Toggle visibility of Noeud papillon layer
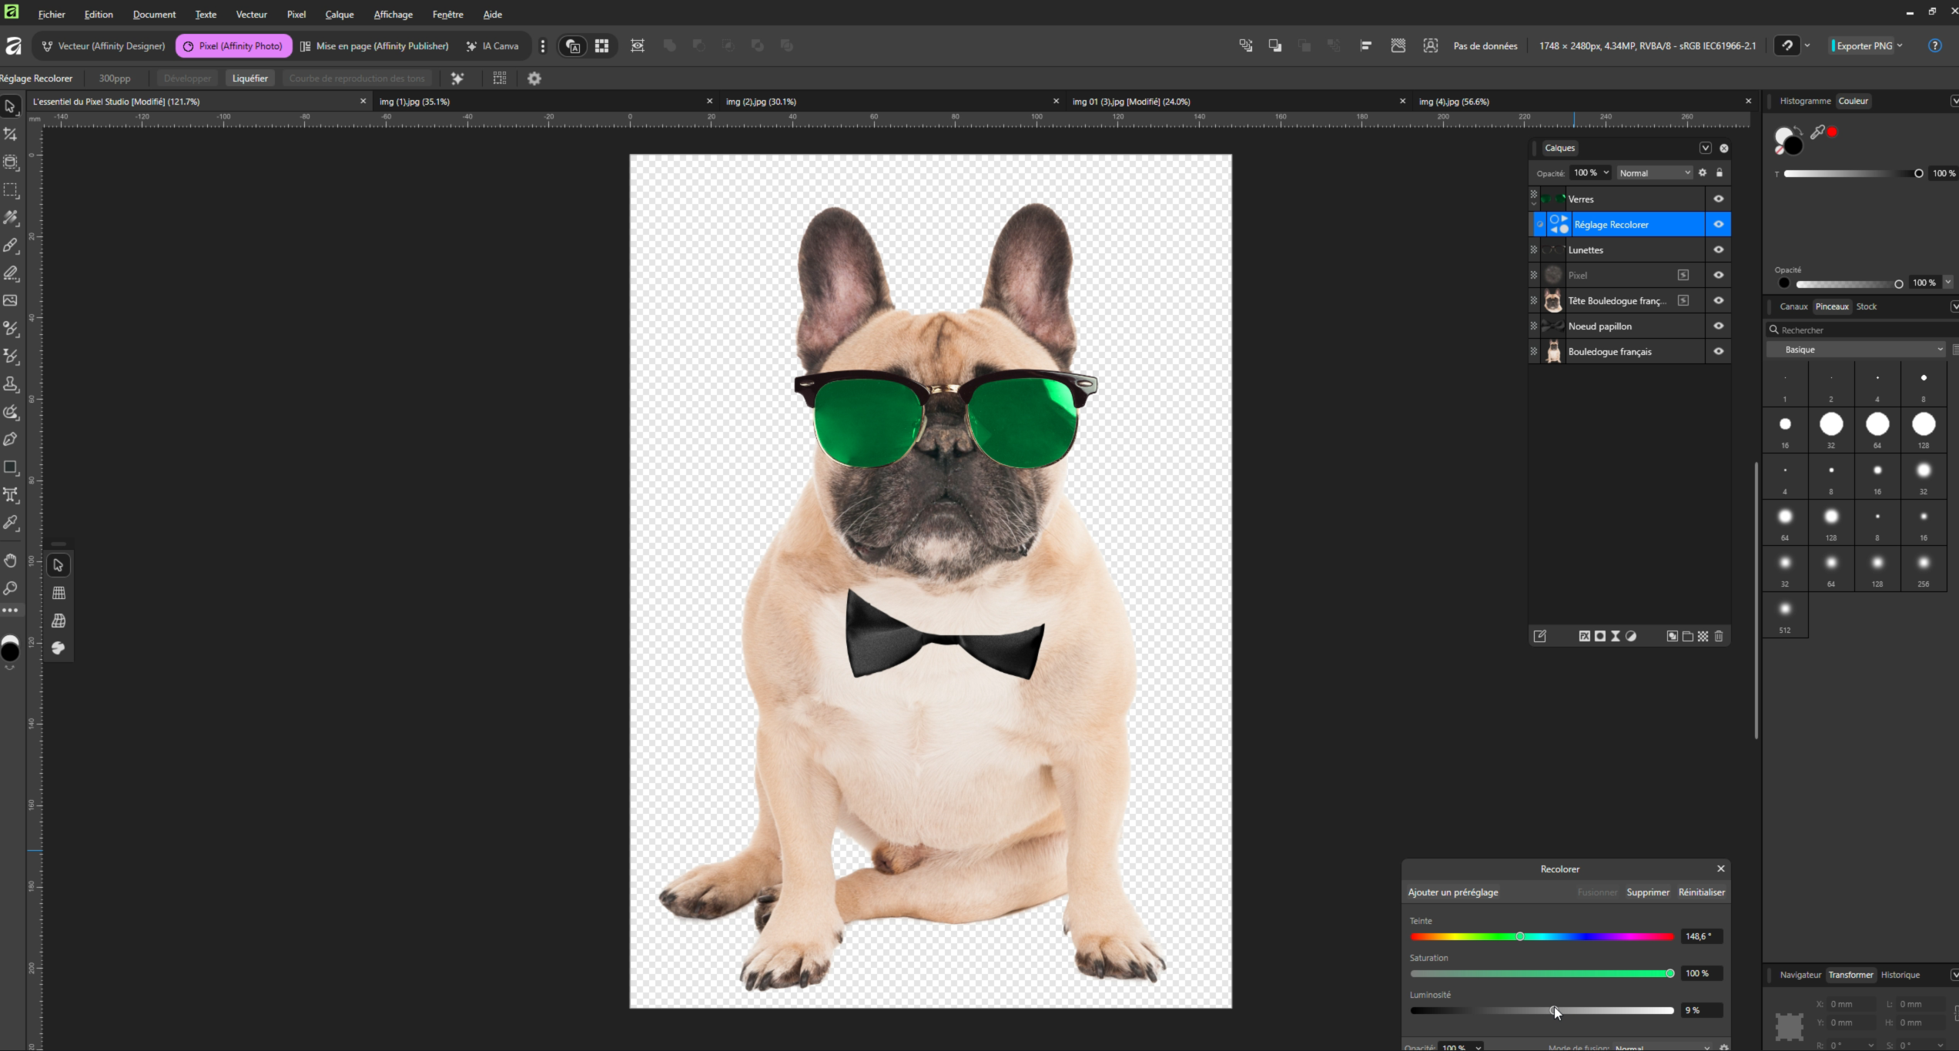The image size is (1959, 1051). (1718, 326)
